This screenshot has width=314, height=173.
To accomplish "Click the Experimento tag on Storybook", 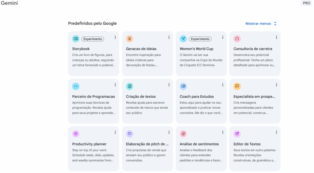I will point(93,39).
